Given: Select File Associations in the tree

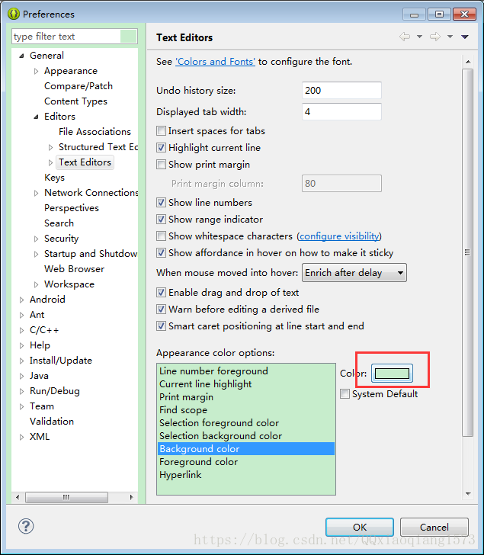Looking at the screenshot, I should point(95,132).
